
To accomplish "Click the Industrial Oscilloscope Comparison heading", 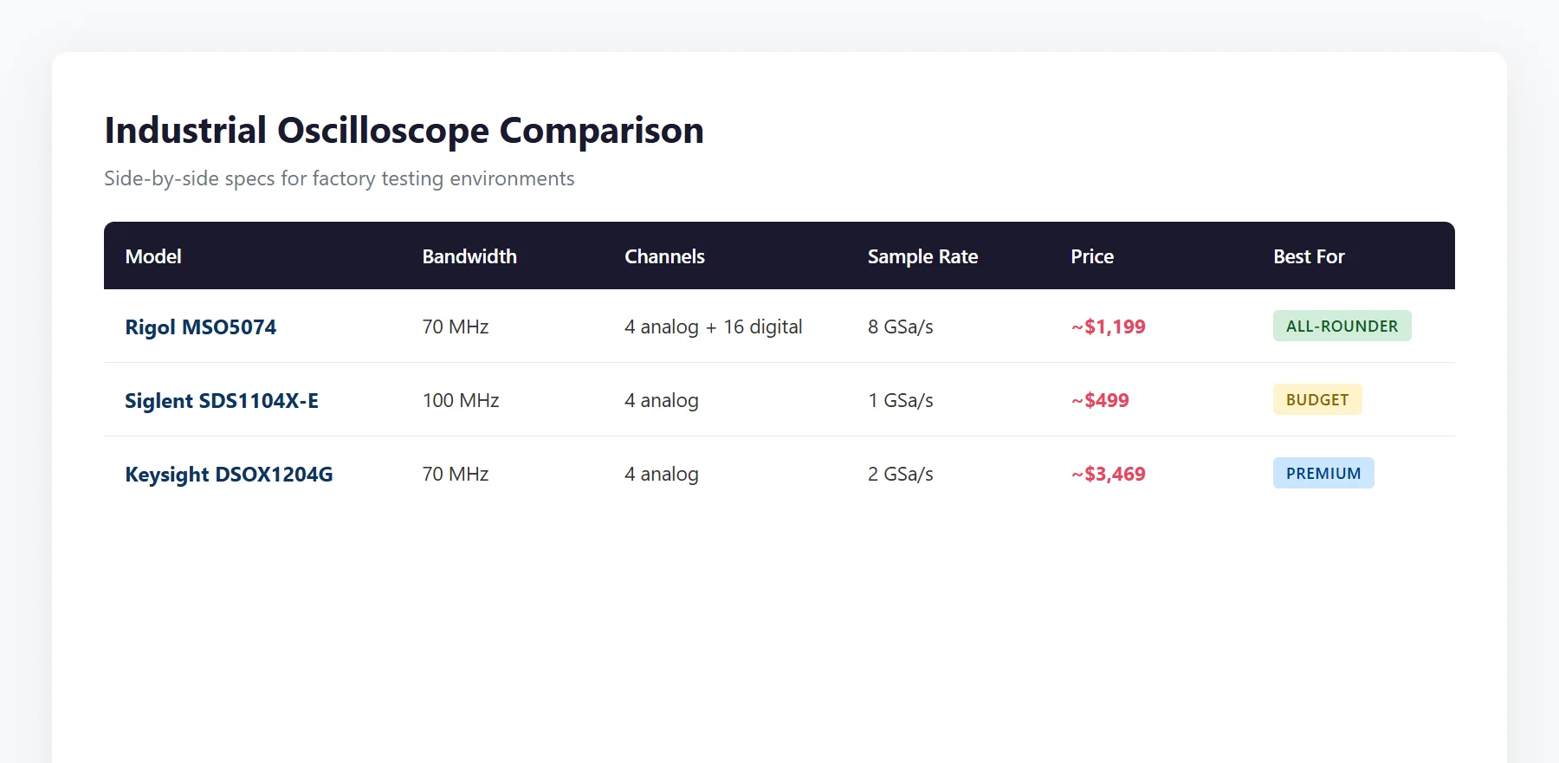I will click(404, 131).
